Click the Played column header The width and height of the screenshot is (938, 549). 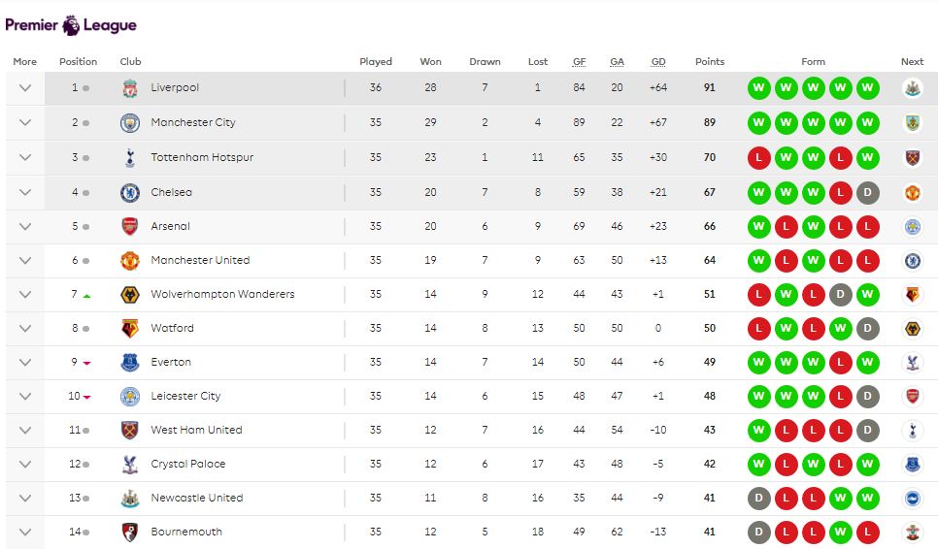click(x=376, y=61)
